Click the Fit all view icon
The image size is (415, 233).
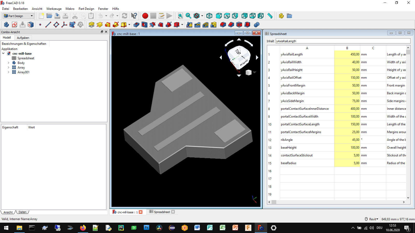point(180,16)
